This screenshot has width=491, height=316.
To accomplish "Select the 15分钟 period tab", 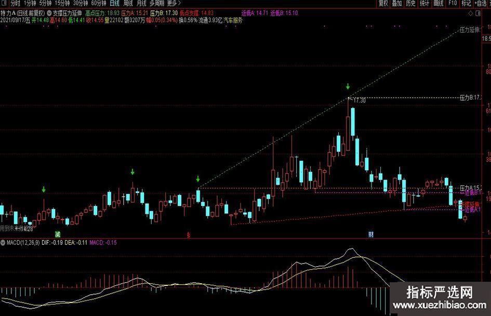I will click(62, 4).
